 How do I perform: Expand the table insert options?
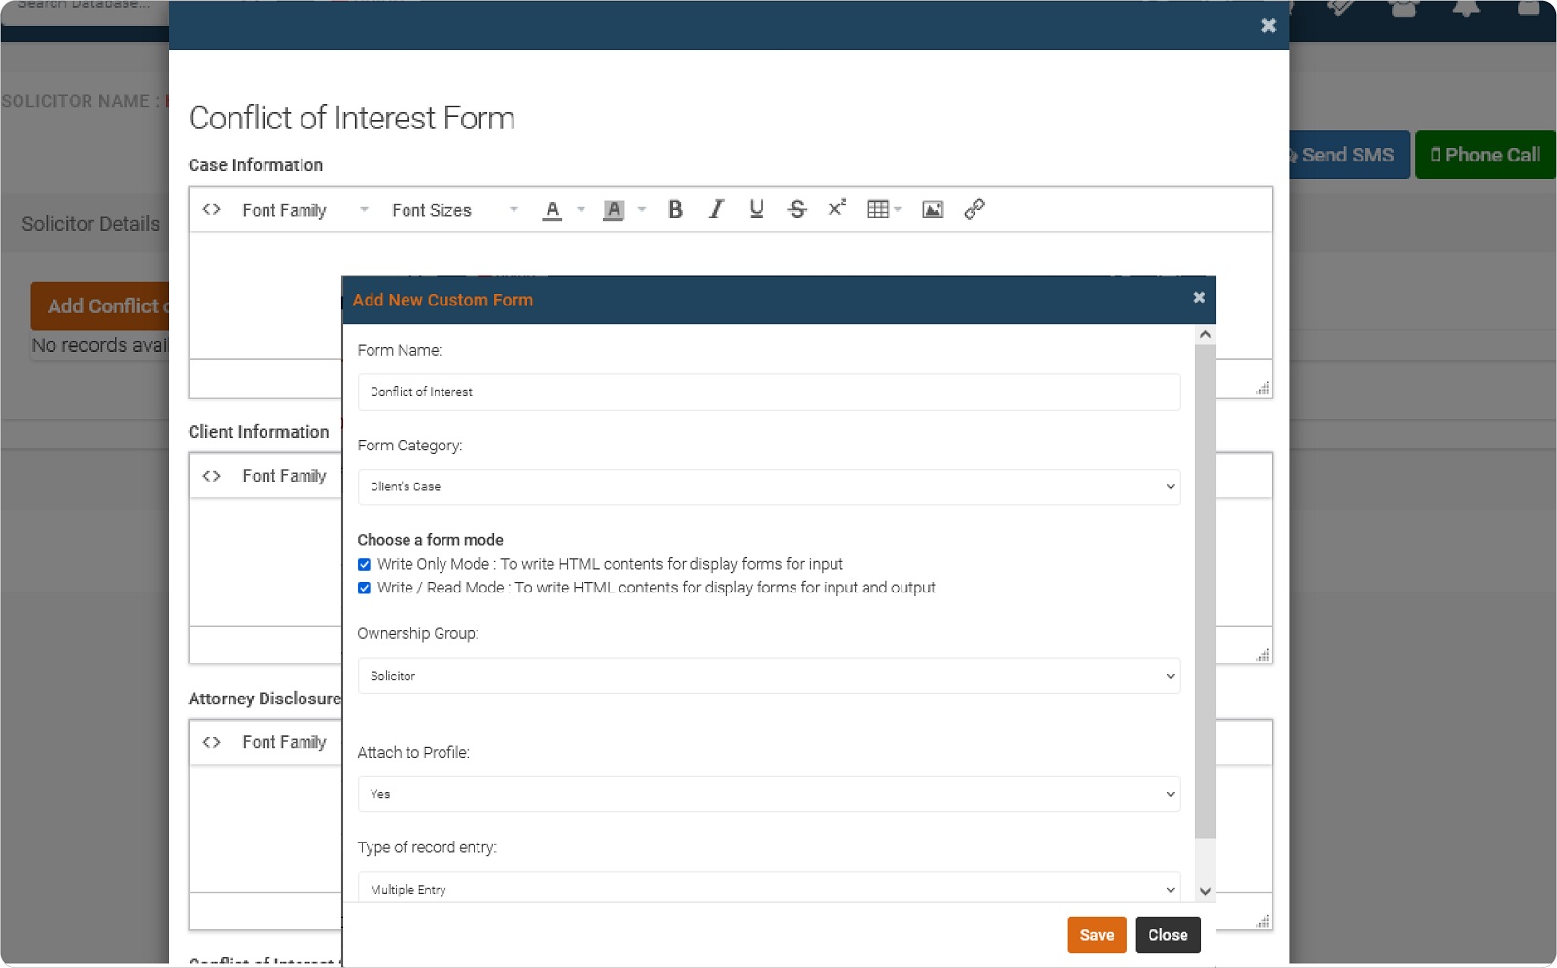point(896,209)
